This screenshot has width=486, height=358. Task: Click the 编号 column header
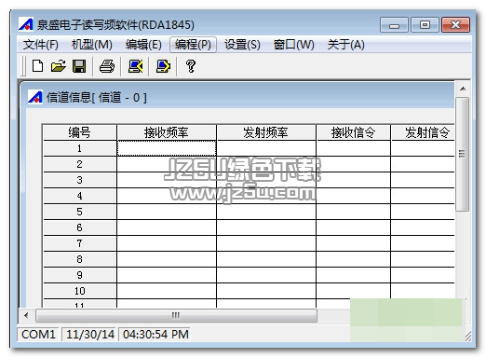pyautogui.click(x=80, y=132)
